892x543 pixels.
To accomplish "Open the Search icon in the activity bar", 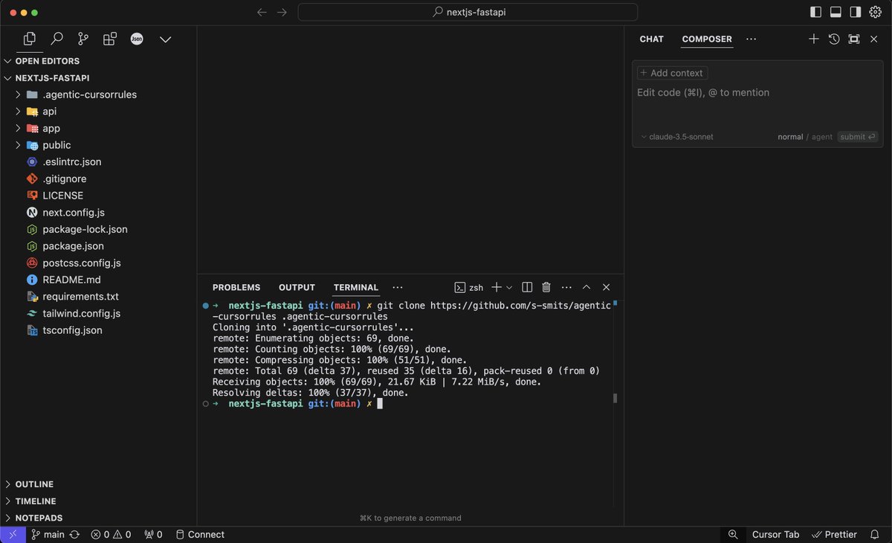I will point(56,38).
